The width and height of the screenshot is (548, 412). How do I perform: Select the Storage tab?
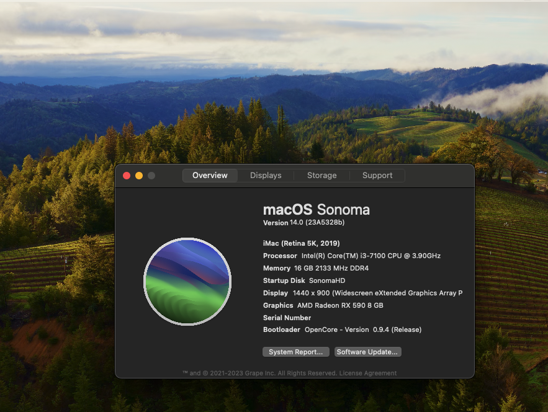[321, 176]
